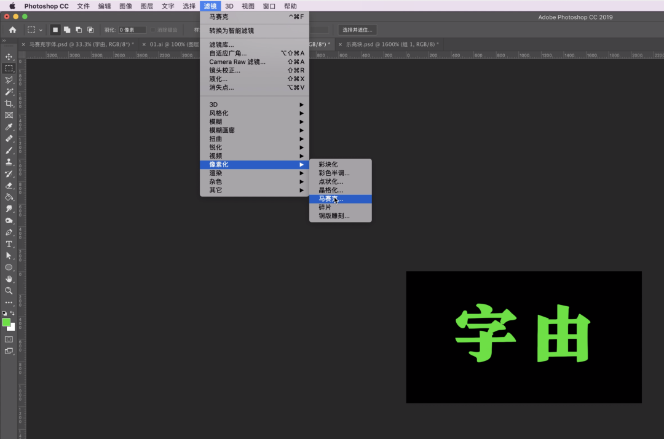664x439 pixels.
Task: Open the green foreground color swatch
Action: pos(6,322)
